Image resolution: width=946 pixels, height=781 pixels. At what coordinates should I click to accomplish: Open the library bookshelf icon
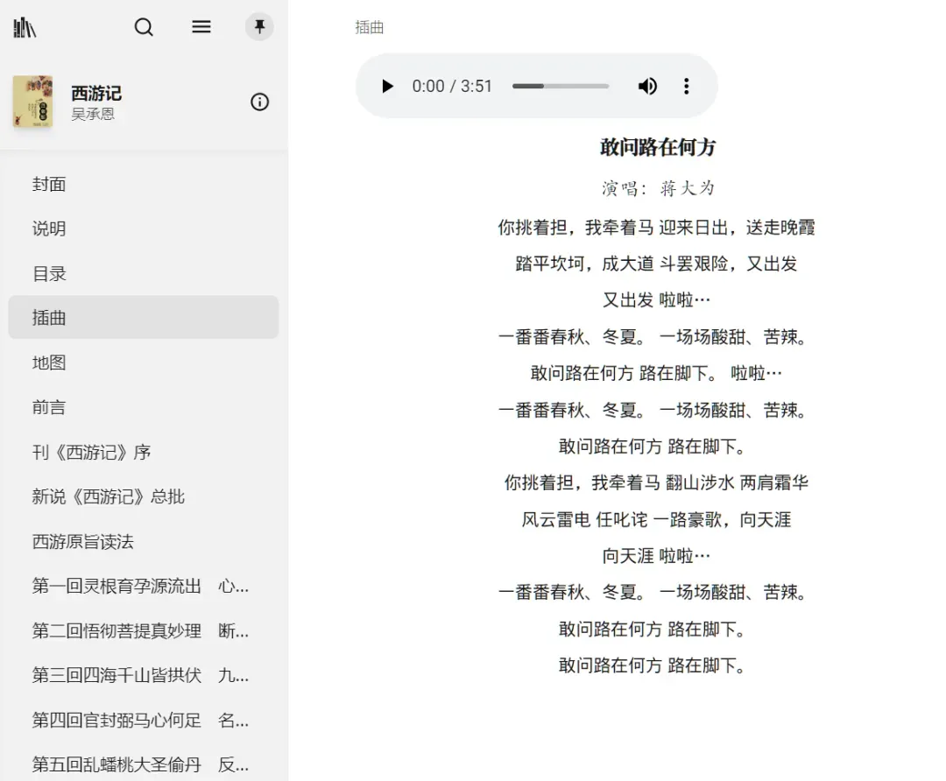(x=25, y=27)
